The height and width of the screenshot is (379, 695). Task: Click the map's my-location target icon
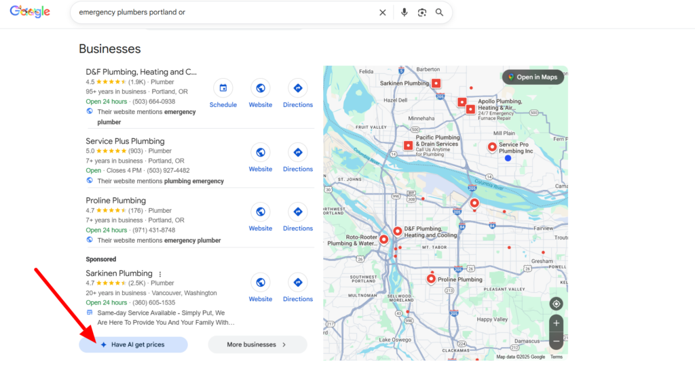point(557,304)
